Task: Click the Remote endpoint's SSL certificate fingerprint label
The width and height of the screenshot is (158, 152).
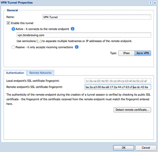Action: coord(34,87)
